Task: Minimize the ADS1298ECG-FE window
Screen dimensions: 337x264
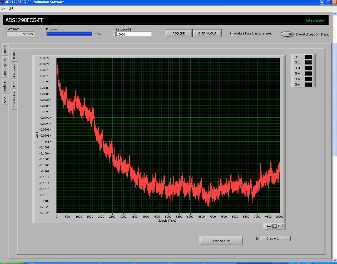Action: [x=322, y=2]
